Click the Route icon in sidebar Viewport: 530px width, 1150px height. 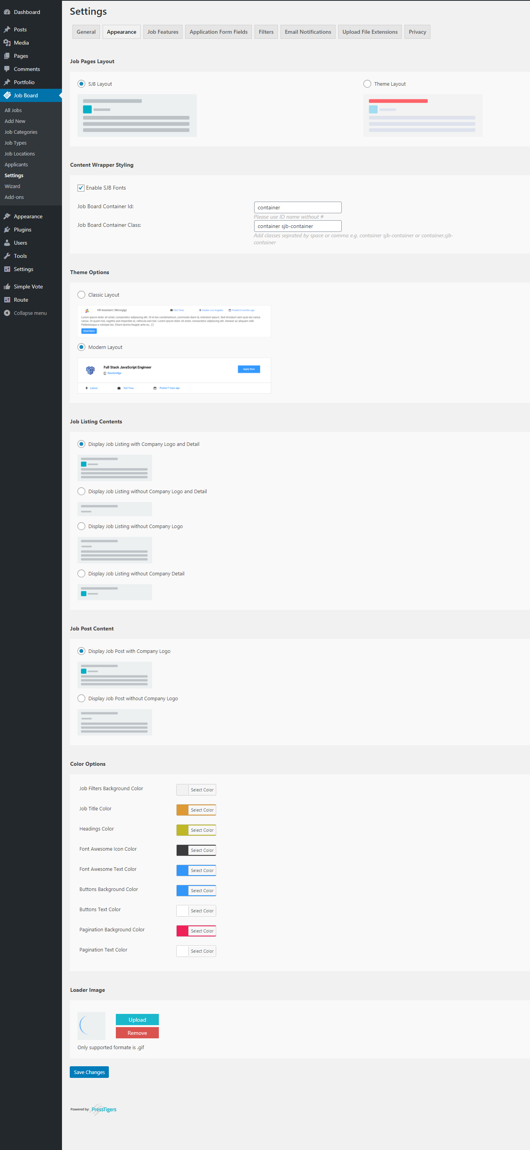[7, 300]
